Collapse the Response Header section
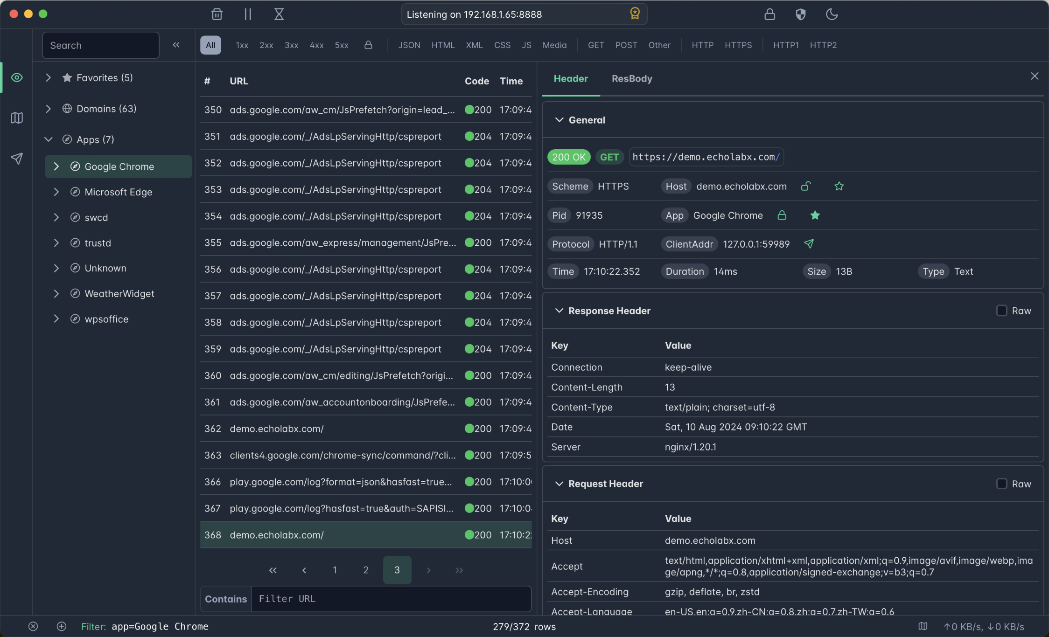This screenshot has width=1049, height=637. (559, 311)
